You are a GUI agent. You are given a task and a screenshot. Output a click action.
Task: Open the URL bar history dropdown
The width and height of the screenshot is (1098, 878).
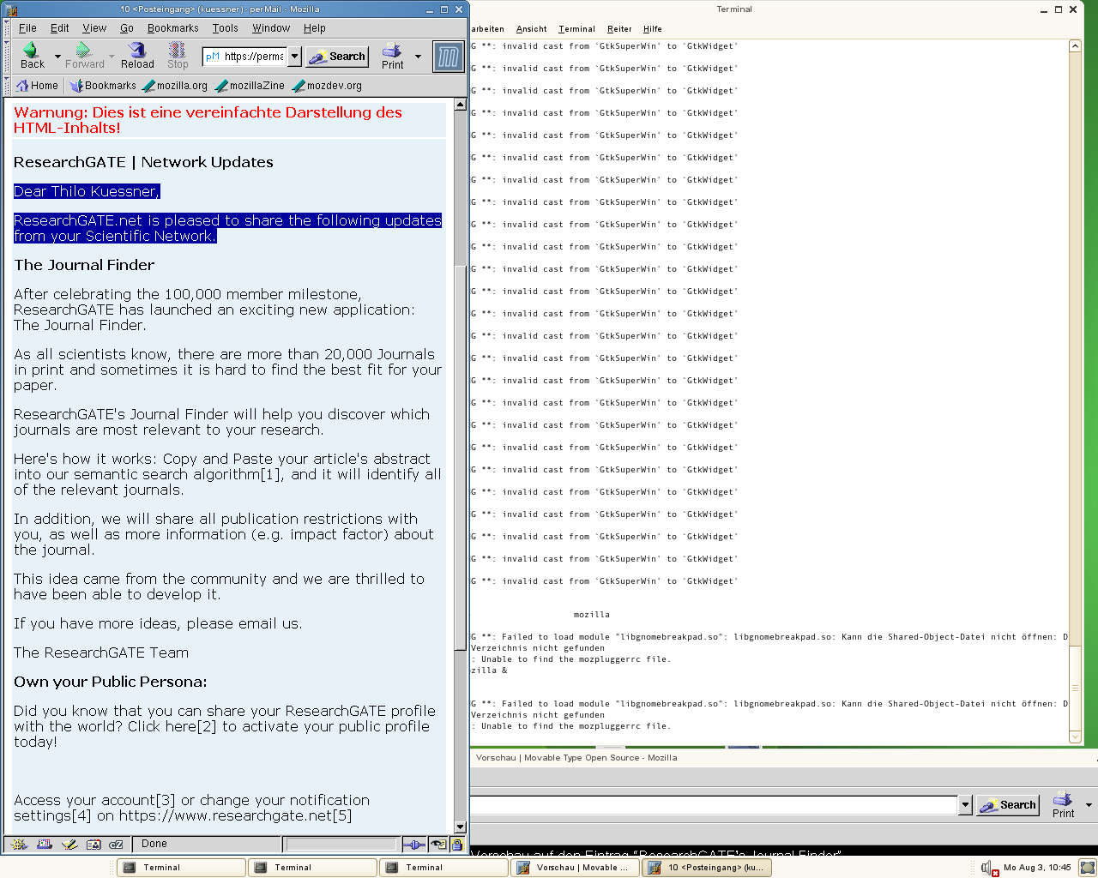point(294,57)
